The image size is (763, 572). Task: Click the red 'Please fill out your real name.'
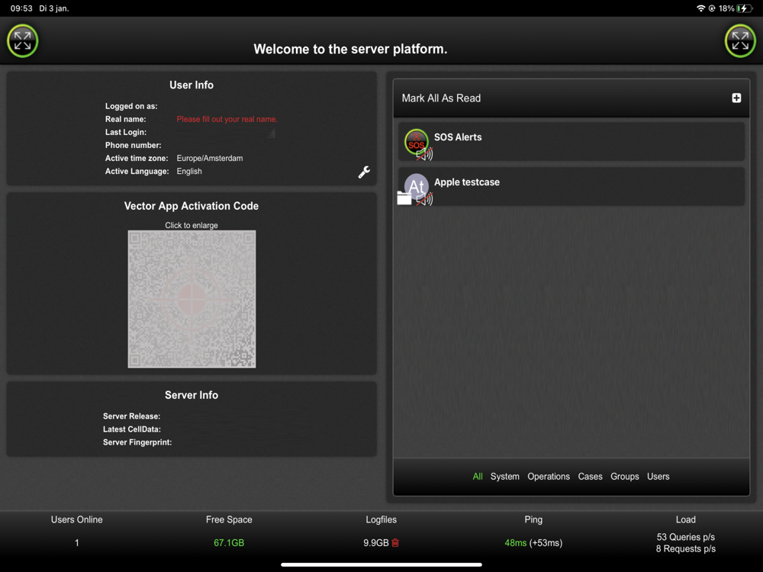click(x=227, y=119)
